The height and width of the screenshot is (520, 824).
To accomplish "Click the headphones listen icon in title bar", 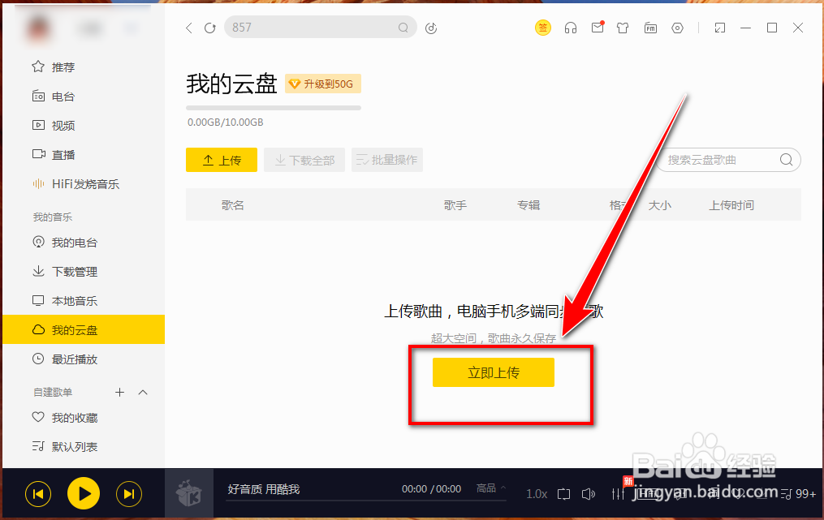I will click(571, 28).
